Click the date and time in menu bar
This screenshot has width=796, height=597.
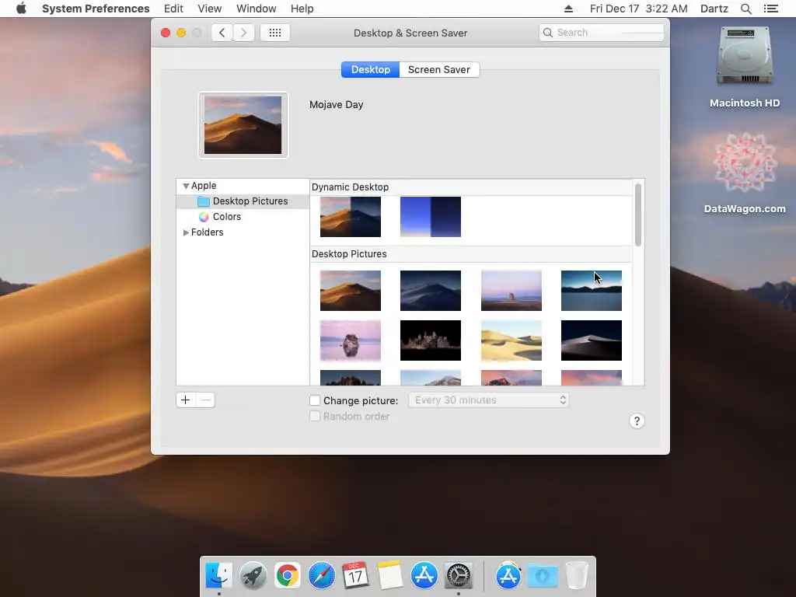click(639, 9)
